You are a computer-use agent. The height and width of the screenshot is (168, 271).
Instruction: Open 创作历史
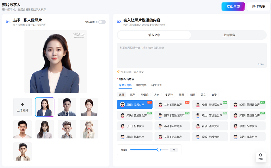click(x=259, y=7)
